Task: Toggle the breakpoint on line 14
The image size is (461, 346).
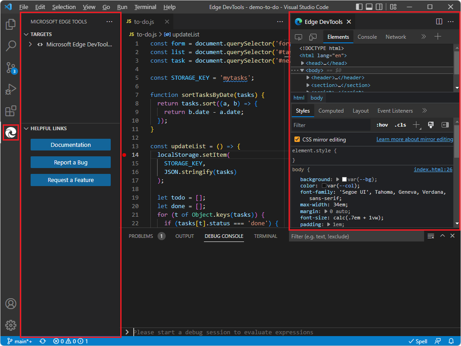Action: (124, 155)
